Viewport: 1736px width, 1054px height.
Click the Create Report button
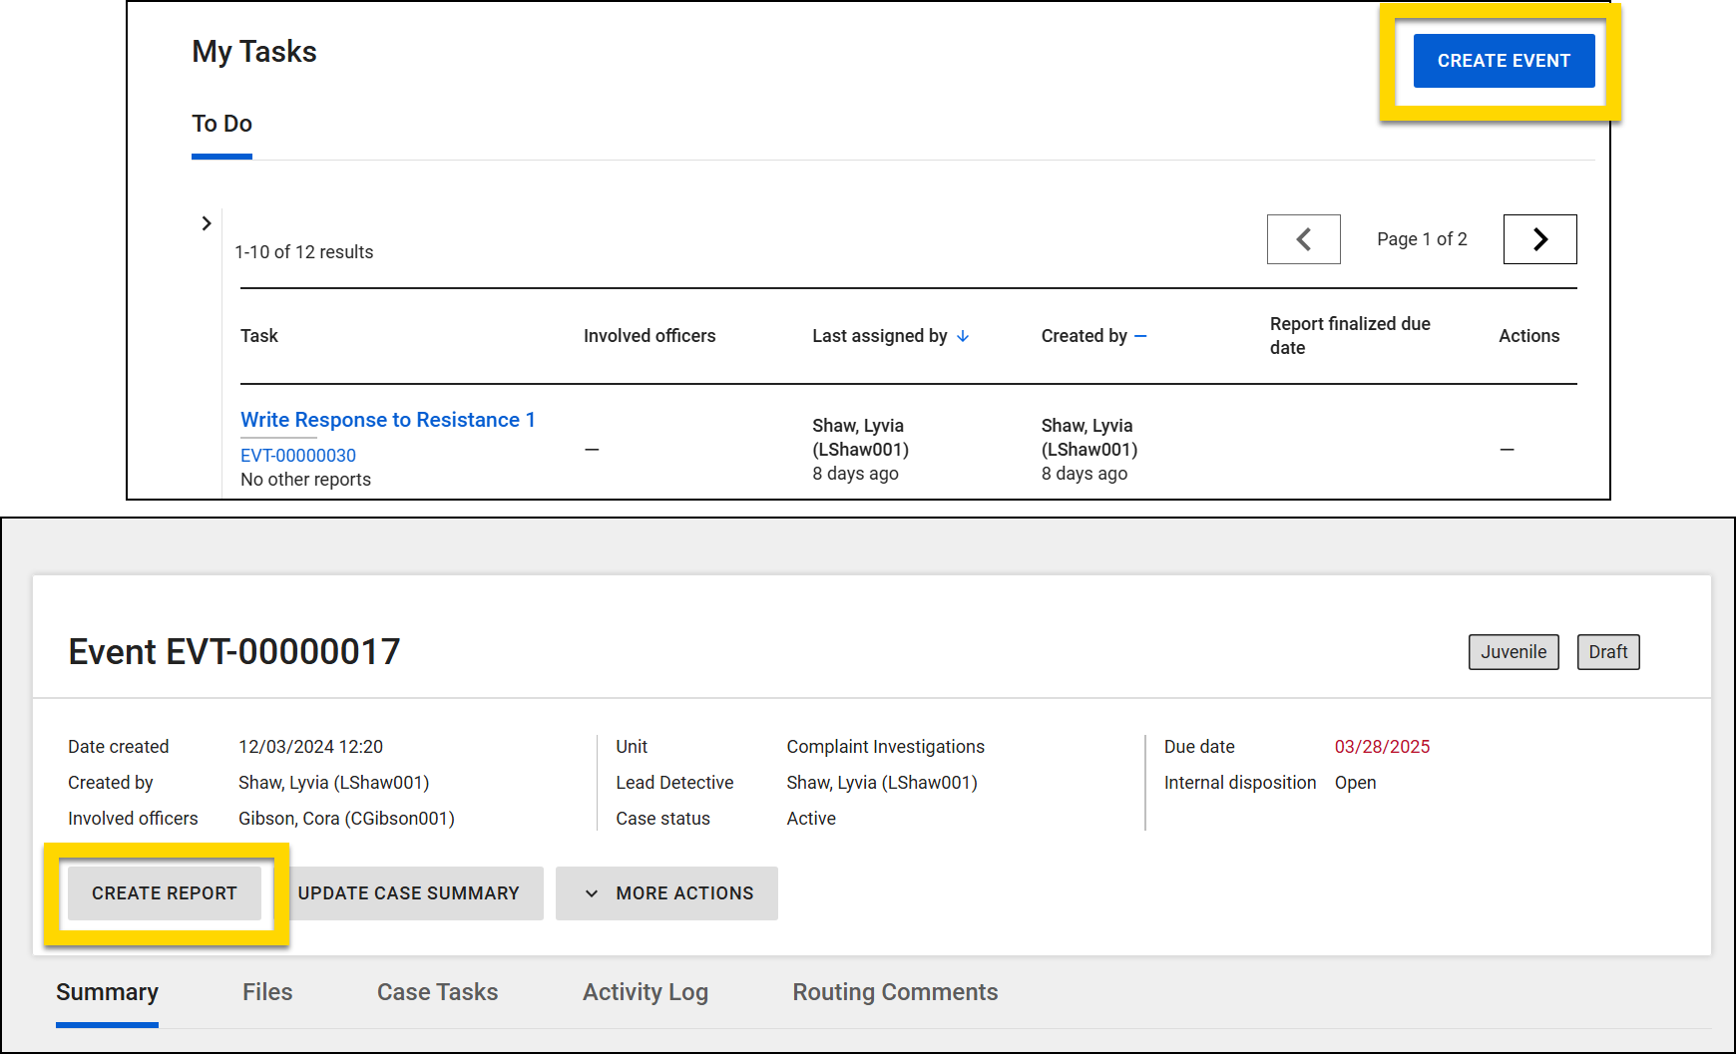point(164,892)
